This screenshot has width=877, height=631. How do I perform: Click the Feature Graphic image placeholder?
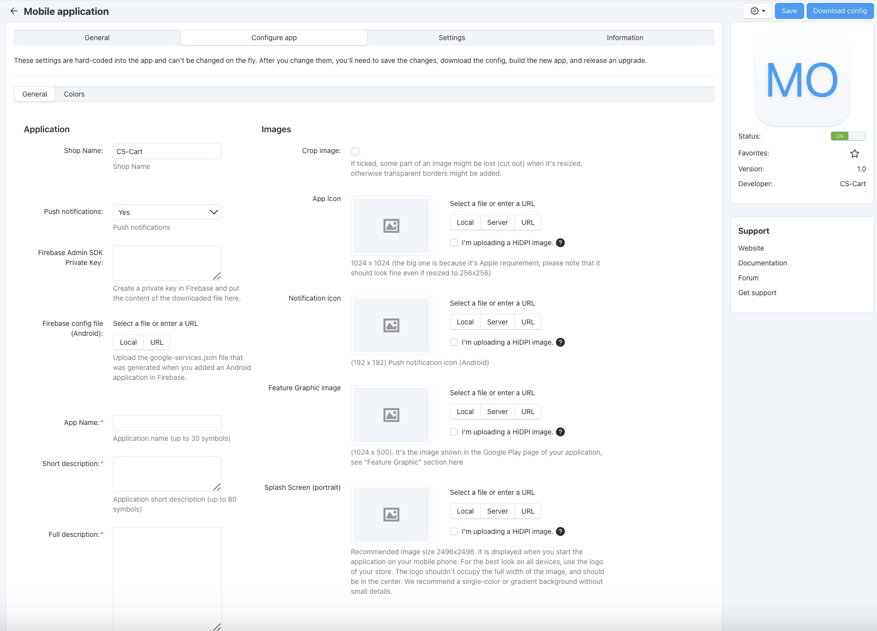(x=391, y=415)
